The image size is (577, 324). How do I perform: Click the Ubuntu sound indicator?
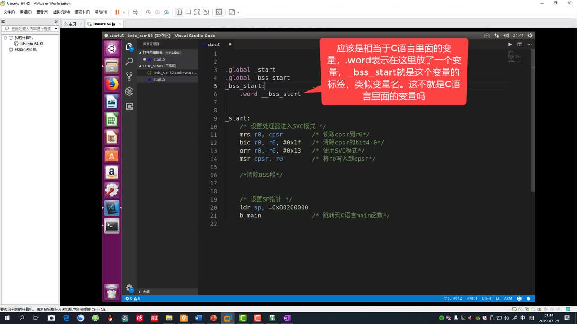(x=506, y=36)
